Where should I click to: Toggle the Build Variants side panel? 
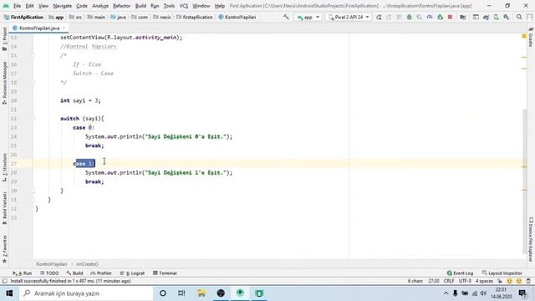4,208
